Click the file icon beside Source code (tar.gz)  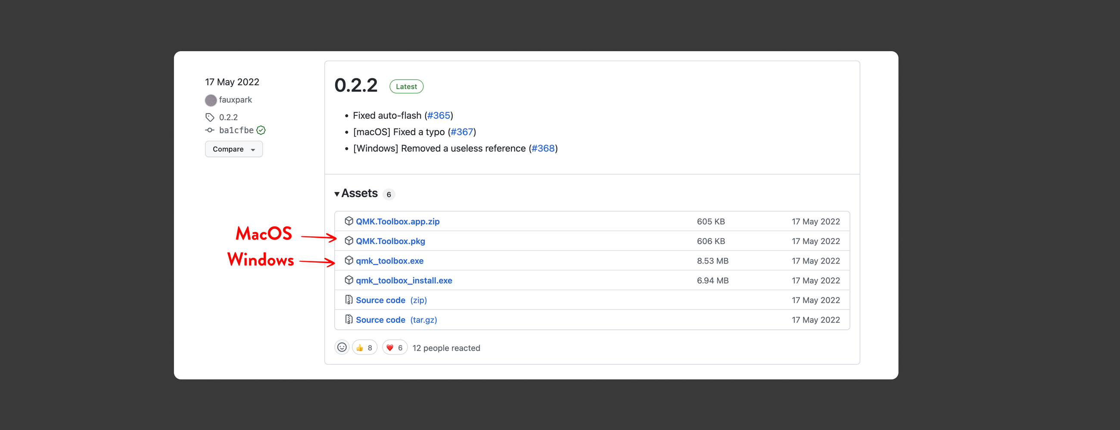click(x=348, y=320)
